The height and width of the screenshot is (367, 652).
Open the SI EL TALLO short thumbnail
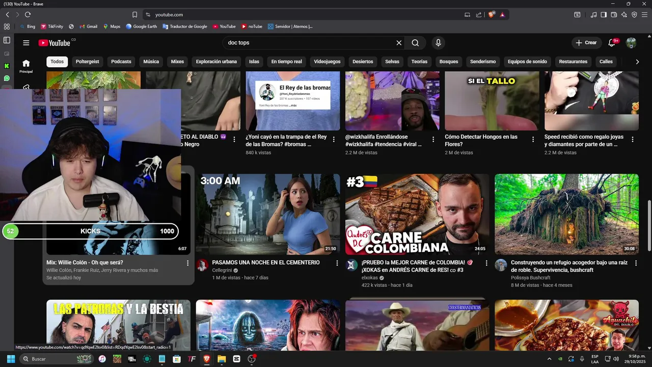(492, 101)
